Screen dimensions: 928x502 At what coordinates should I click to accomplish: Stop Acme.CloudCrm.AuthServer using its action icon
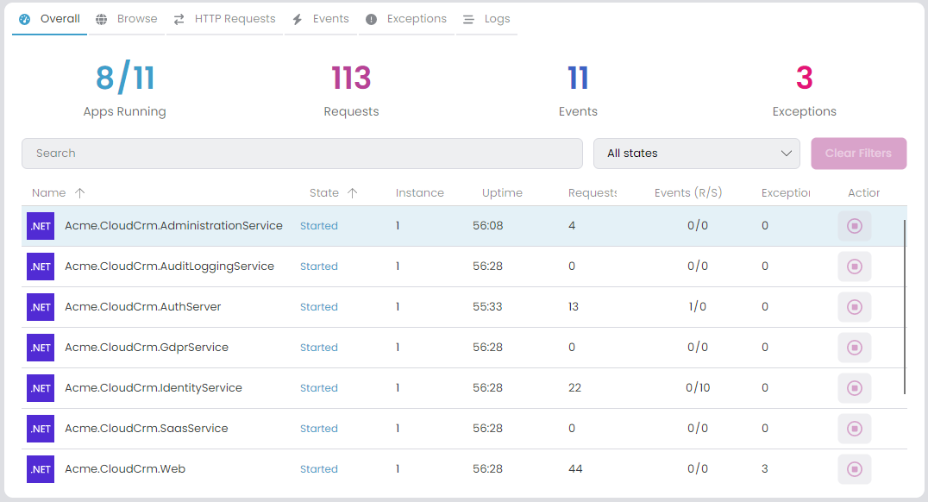854,306
